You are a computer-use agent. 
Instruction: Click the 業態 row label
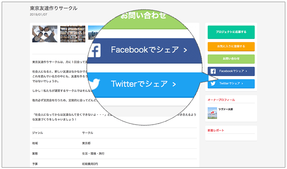(x=35, y=153)
